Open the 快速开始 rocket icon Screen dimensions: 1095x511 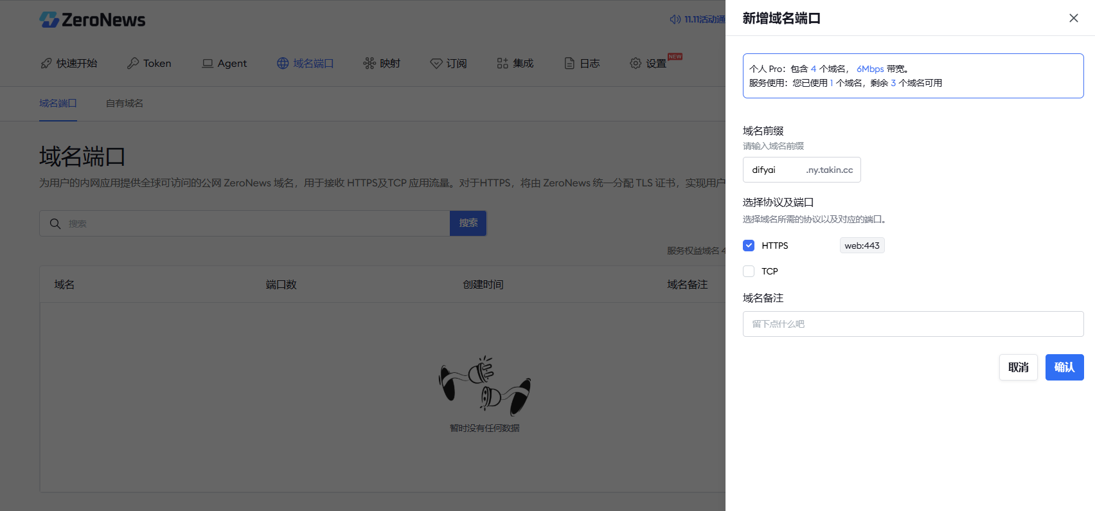(46, 63)
